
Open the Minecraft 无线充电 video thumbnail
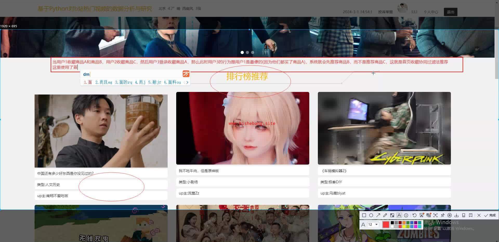point(101,223)
